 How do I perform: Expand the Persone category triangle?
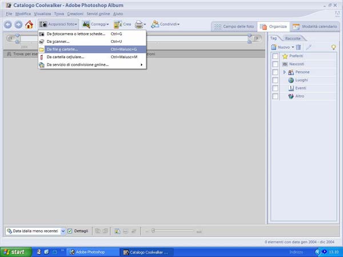[x=284, y=72]
